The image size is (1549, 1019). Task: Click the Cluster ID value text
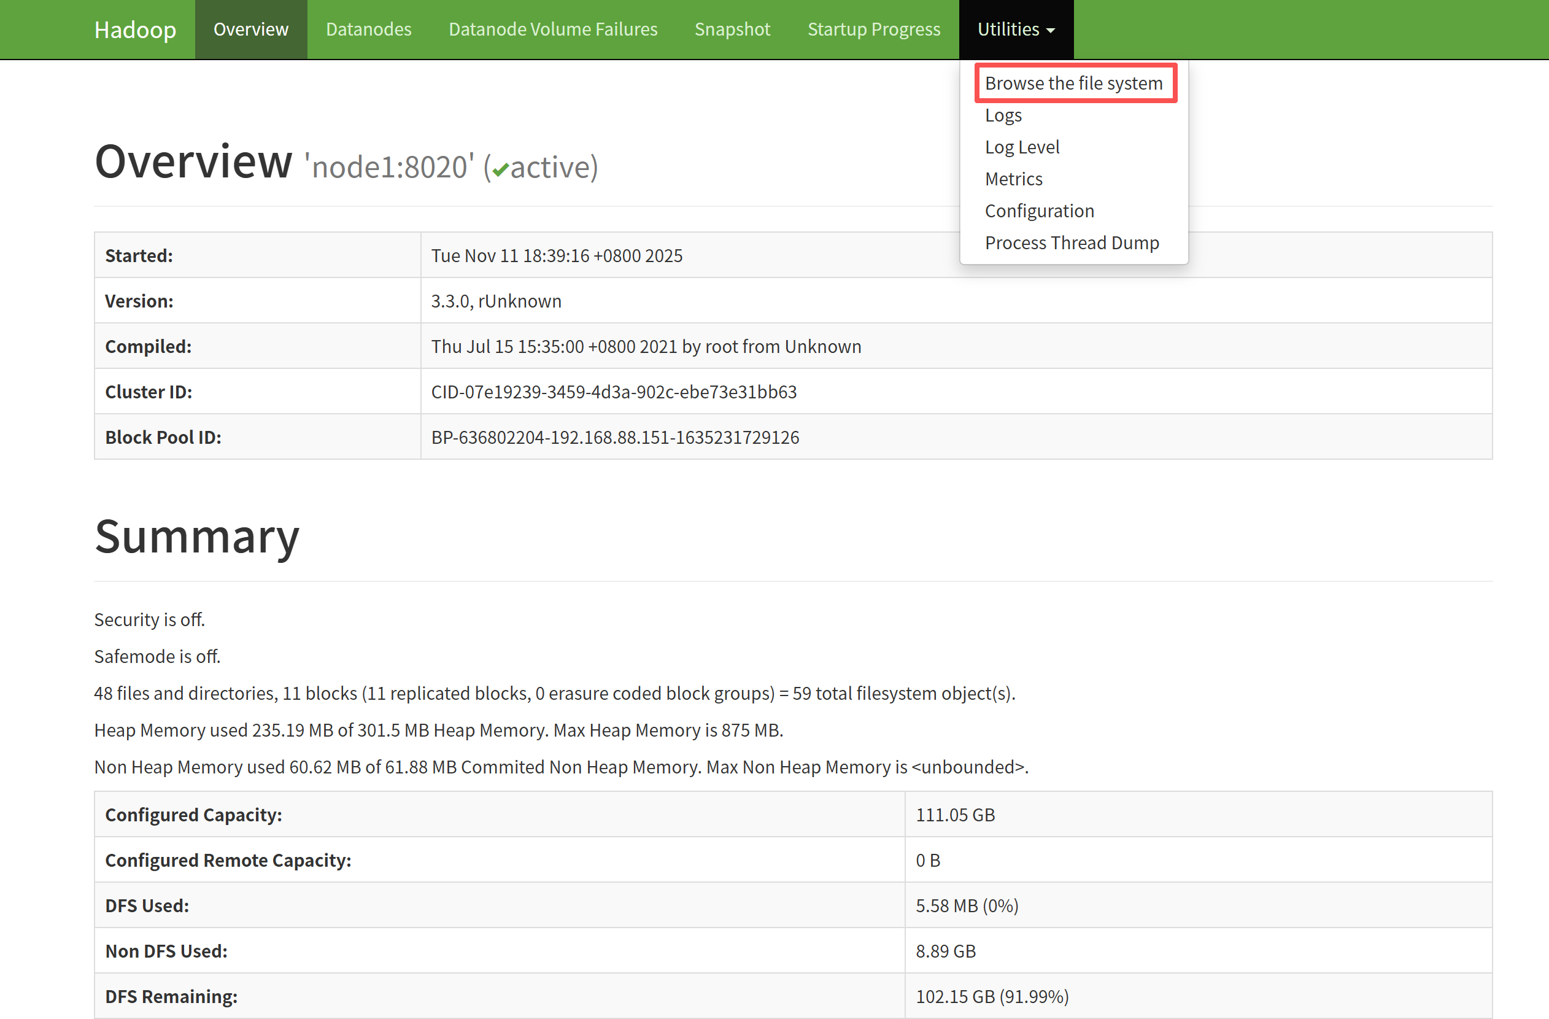(613, 392)
